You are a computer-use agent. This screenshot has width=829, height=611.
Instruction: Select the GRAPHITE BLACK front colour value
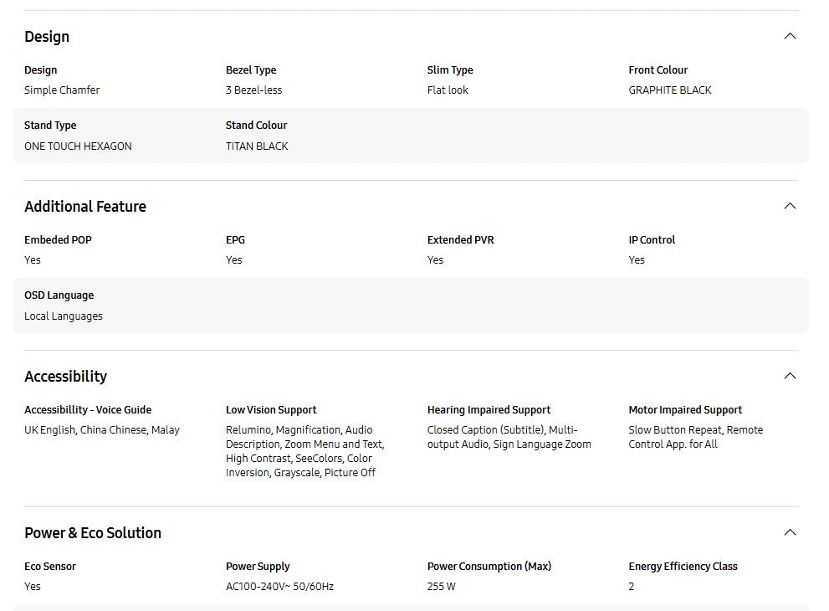[670, 90]
